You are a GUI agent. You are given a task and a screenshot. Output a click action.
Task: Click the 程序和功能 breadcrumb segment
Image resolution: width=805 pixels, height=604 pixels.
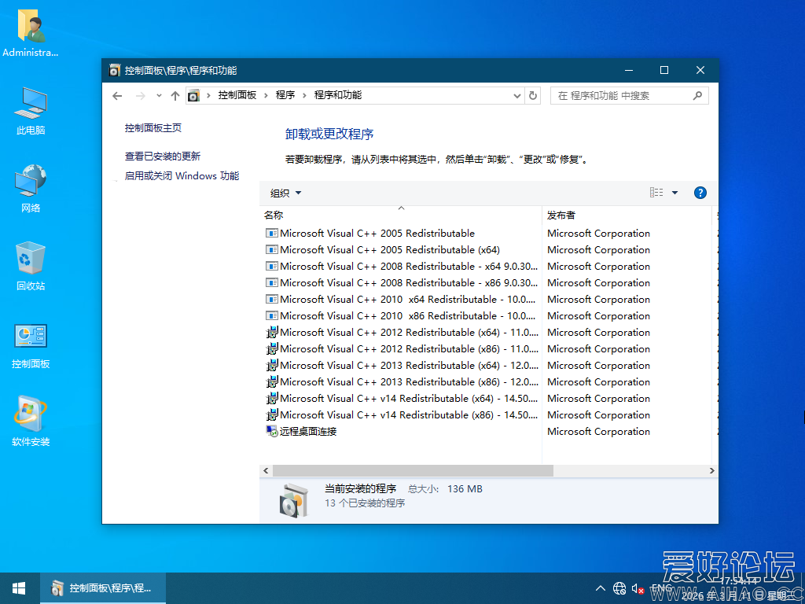(x=338, y=95)
